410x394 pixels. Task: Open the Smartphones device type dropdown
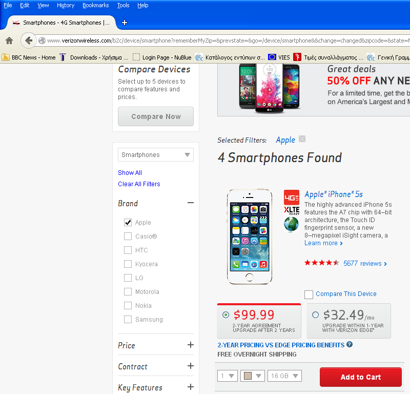[156, 155]
